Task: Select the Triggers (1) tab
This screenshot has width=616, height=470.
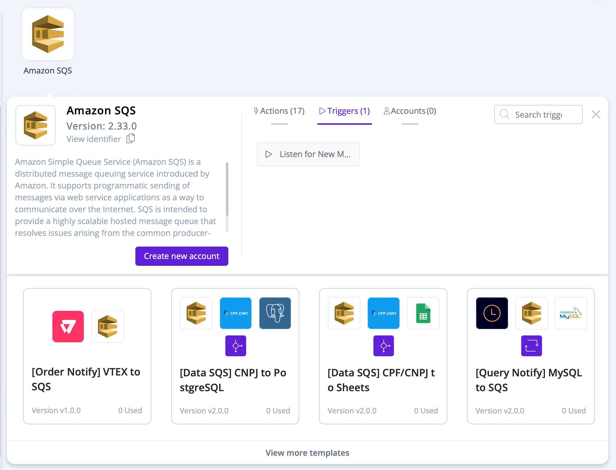Action: click(x=345, y=111)
